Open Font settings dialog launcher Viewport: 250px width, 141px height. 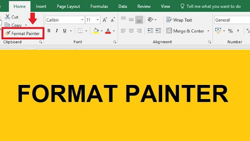[x=115, y=42]
